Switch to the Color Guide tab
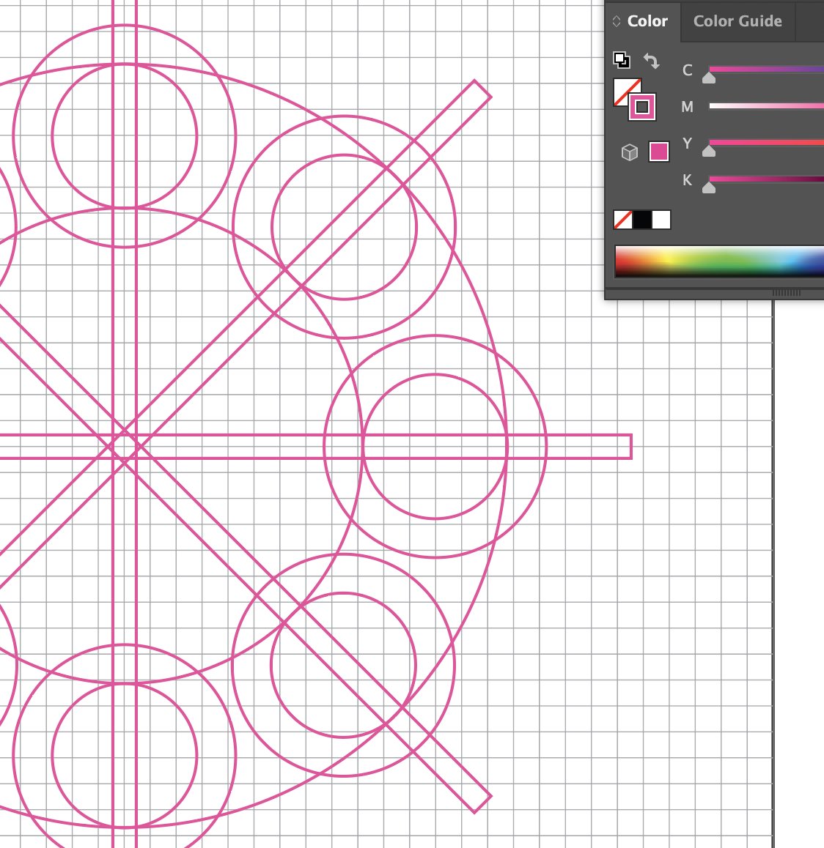This screenshot has width=824, height=848. tap(737, 21)
